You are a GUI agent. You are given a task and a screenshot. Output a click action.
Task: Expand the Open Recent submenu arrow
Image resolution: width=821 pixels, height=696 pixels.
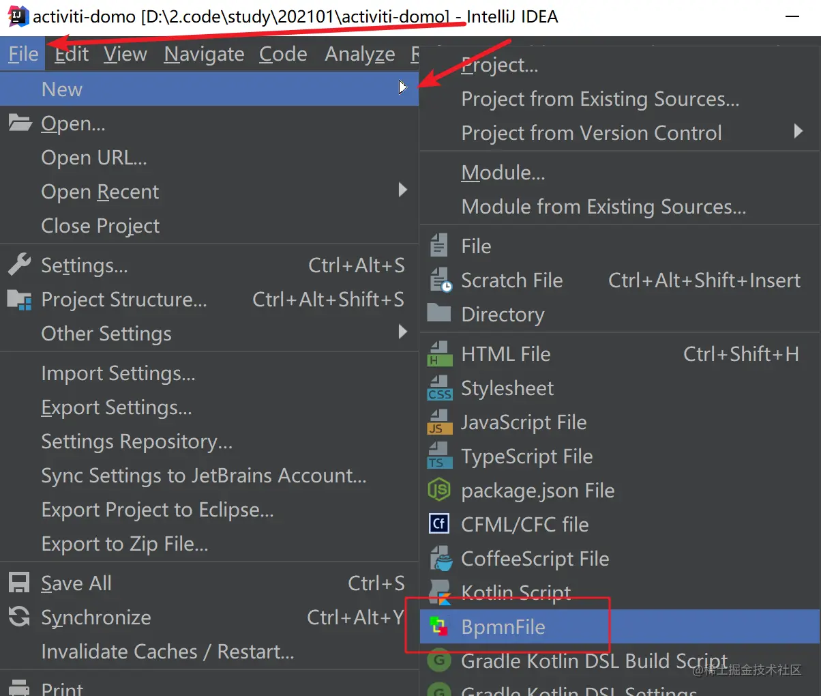(x=403, y=190)
